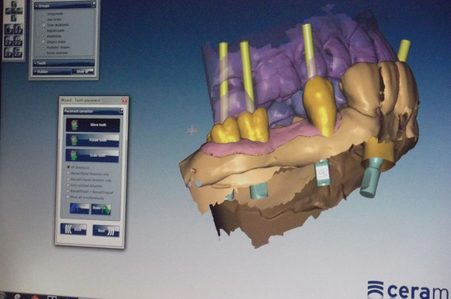Choose Mesial/Distal + Buccal/Lingual option
This screenshot has height=299, width=451.
point(68,191)
